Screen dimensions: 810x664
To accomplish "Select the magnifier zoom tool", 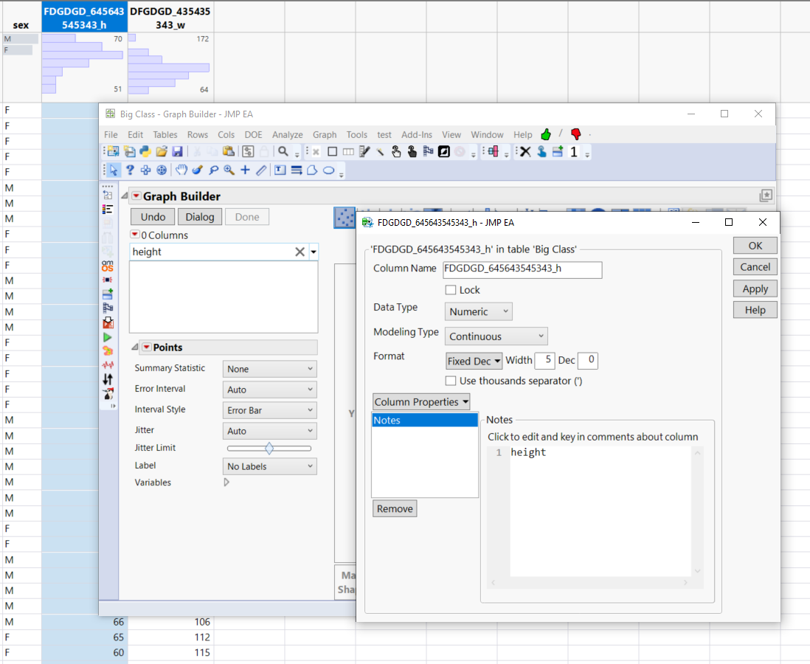I will click(x=229, y=170).
